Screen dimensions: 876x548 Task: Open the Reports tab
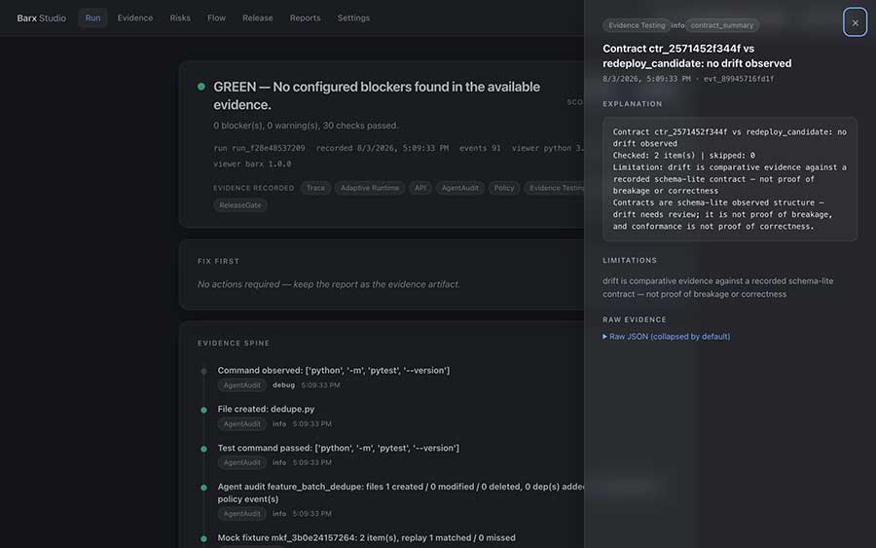[305, 18]
